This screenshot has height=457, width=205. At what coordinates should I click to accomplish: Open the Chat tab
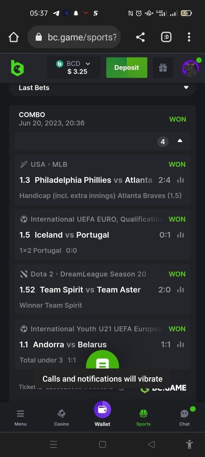point(184,418)
